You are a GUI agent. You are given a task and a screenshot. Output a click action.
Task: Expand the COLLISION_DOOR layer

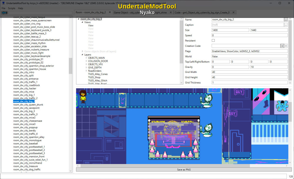(x=86, y=61)
